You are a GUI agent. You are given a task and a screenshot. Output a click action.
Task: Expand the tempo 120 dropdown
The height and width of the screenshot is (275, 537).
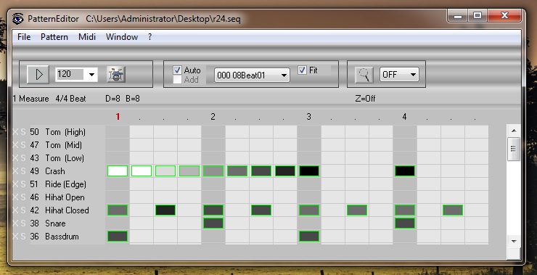(x=91, y=74)
